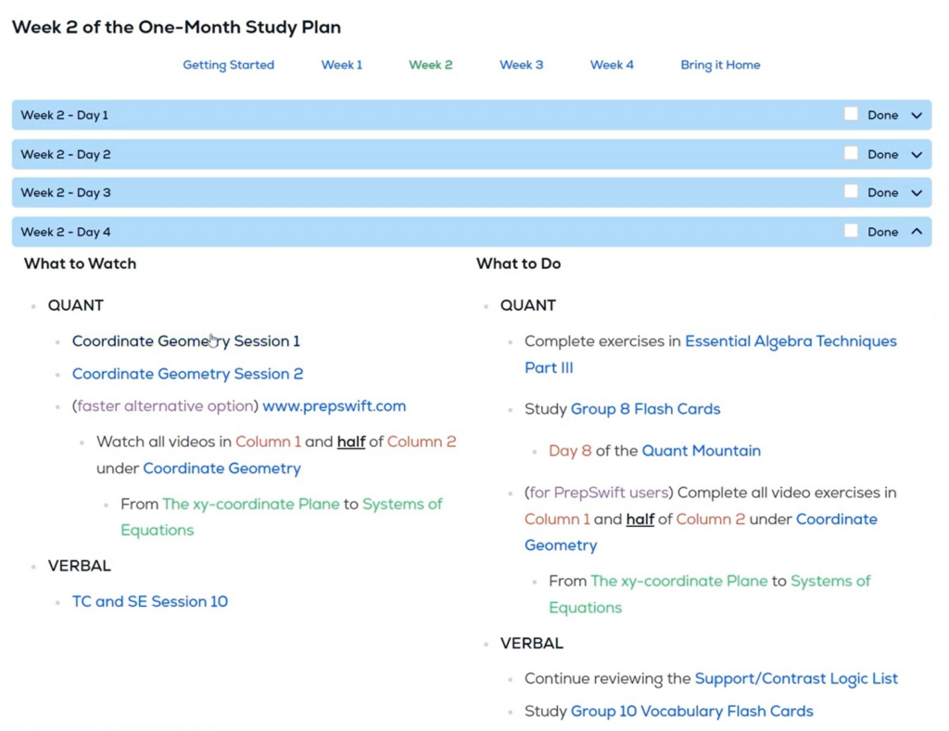
Task: Navigate to Bring it Home tab
Action: pos(720,65)
